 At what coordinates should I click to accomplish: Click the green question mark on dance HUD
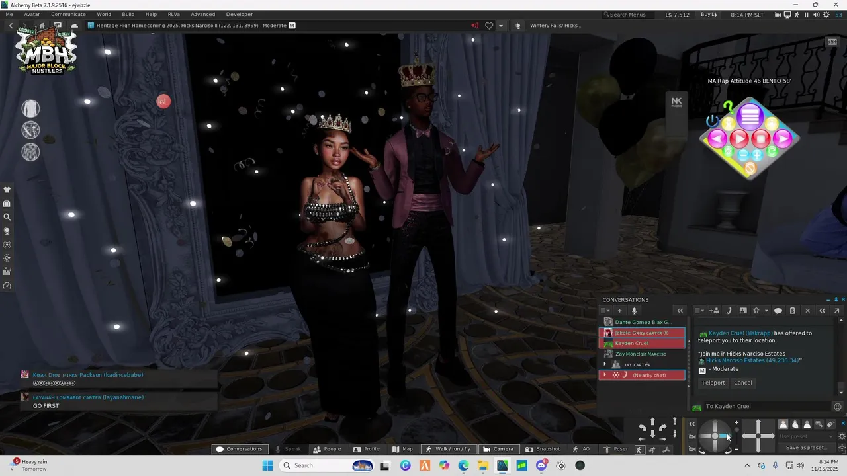[728, 106]
